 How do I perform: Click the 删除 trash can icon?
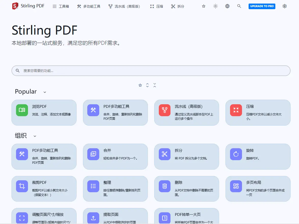[x=165, y=186]
